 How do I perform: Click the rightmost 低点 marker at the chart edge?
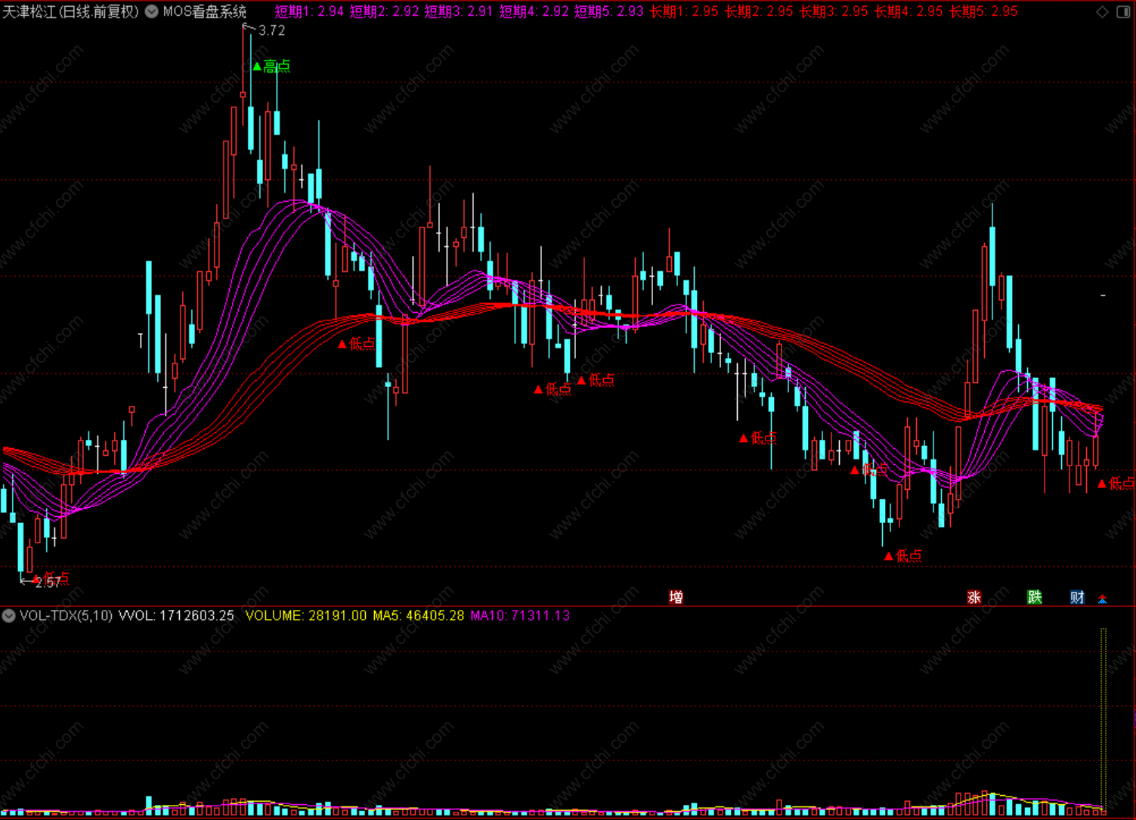1116,483
